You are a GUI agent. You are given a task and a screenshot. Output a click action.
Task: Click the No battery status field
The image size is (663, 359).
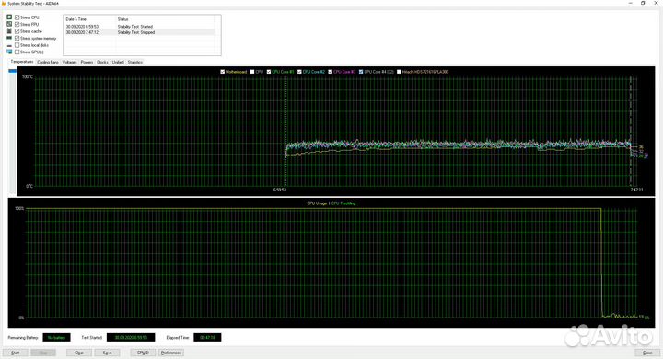tap(57, 338)
